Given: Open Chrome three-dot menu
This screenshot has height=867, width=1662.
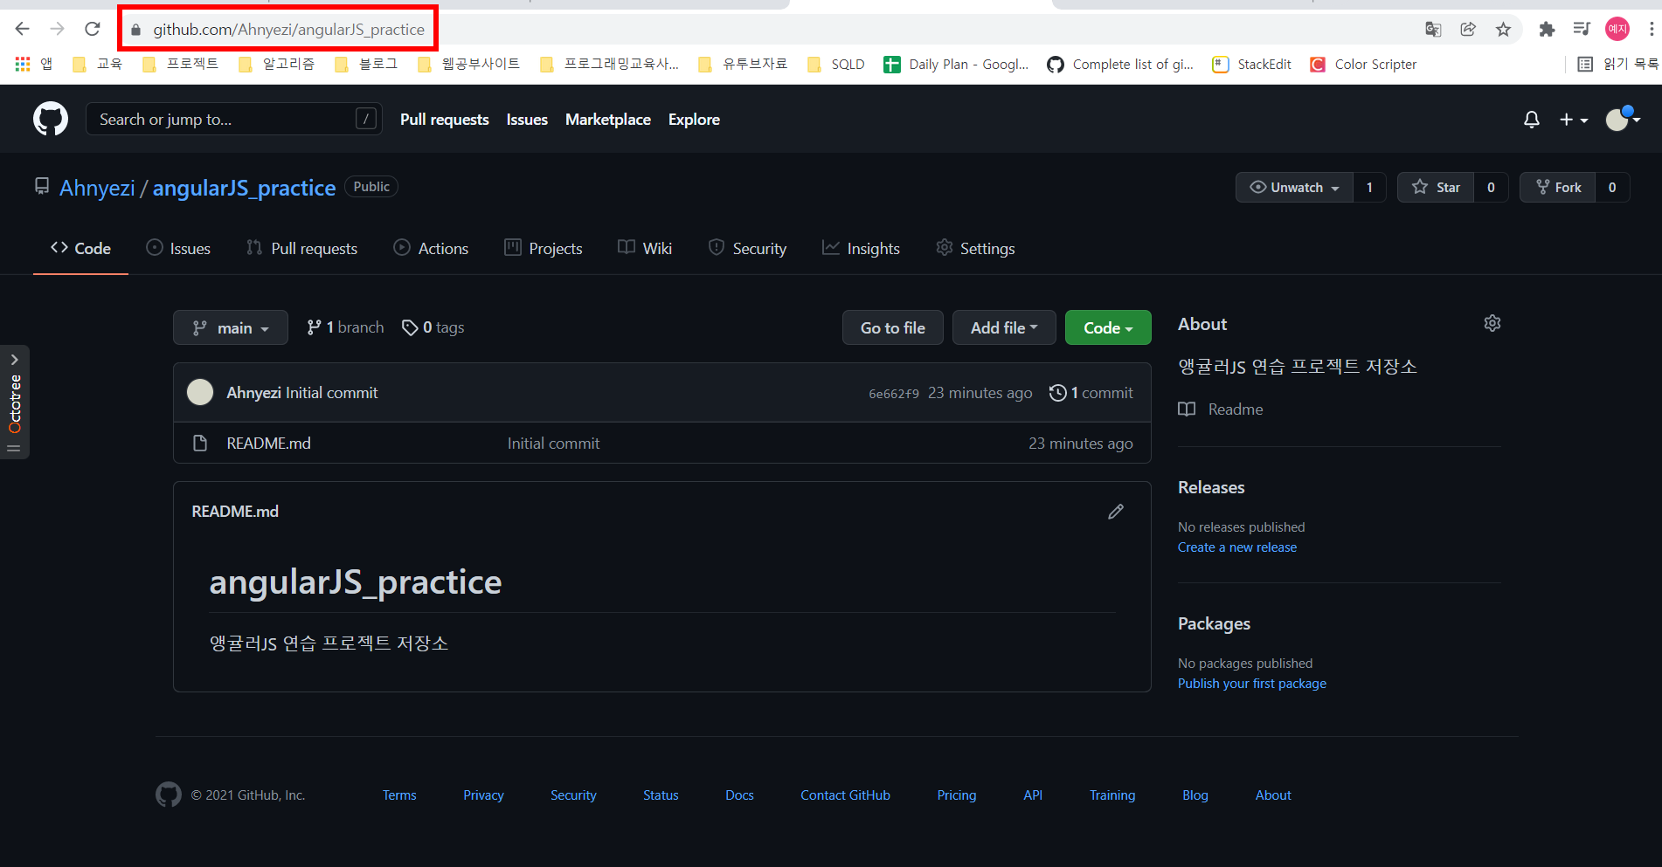Looking at the screenshot, I should click(1652, 30).
